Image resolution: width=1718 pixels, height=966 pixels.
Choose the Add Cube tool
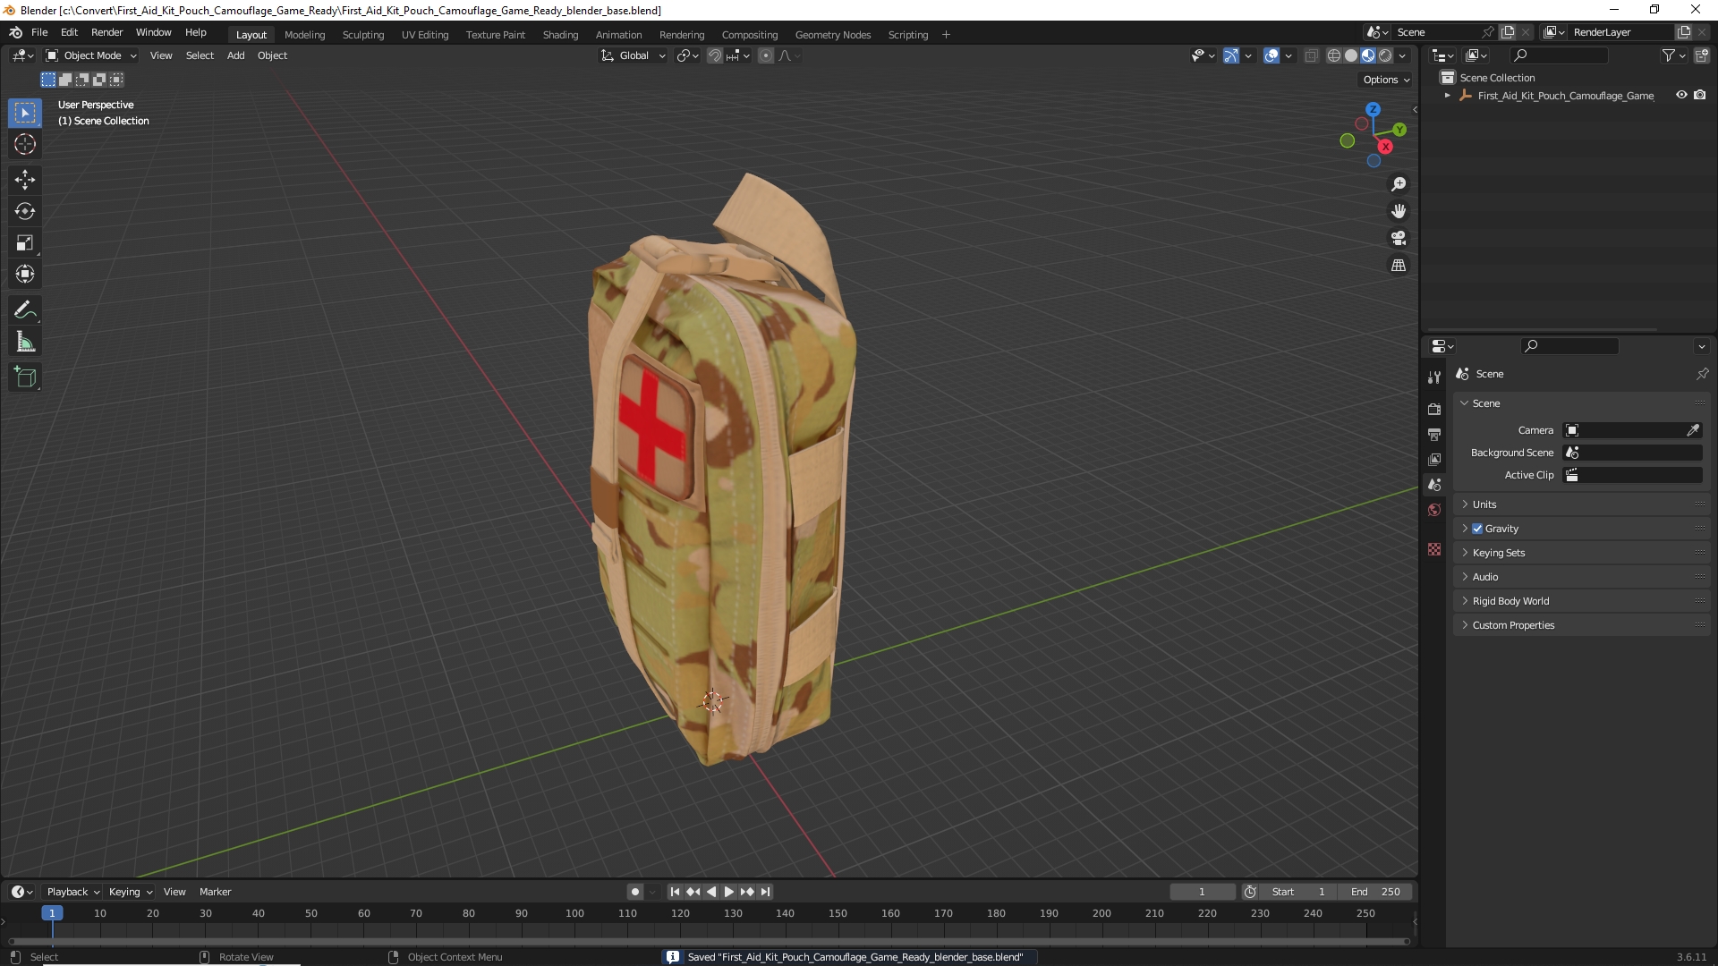(25, 377)
